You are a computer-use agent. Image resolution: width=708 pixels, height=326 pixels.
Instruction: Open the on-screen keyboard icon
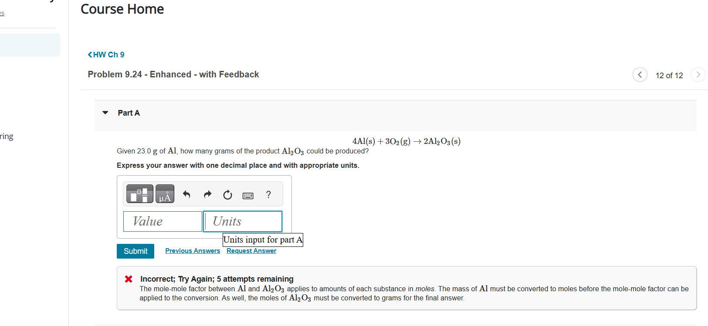[x=247, y=195]
